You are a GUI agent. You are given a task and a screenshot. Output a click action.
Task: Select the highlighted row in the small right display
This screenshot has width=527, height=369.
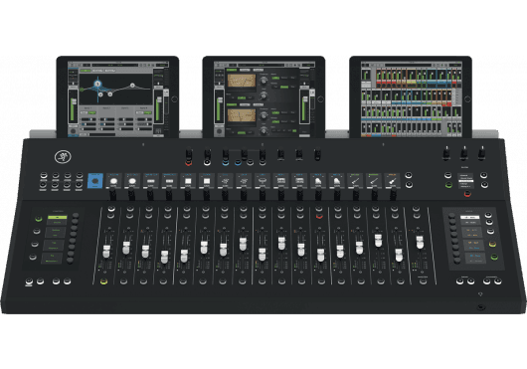[x=465, y=181]
